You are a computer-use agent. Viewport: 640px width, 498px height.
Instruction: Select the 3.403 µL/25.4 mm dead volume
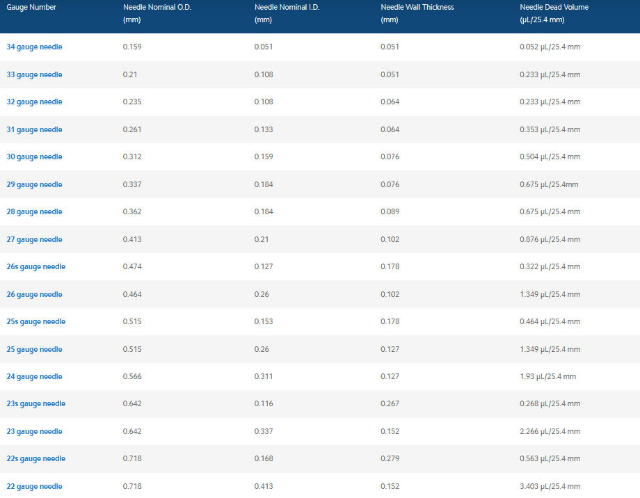point(550,485)
